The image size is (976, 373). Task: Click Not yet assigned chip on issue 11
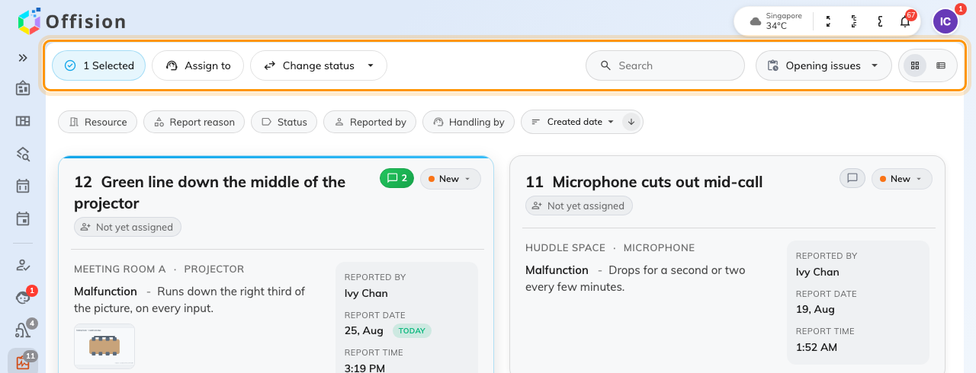pos(579,206)
